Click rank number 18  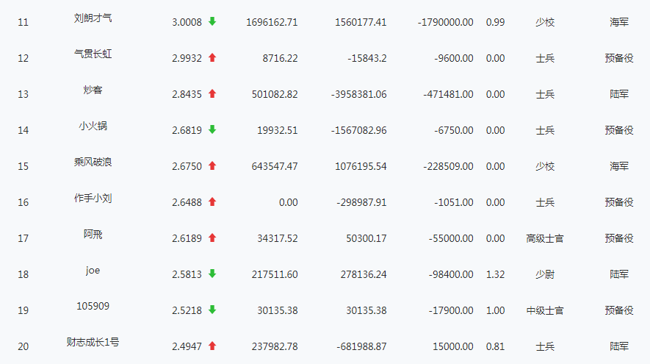[x=24, y=275]
